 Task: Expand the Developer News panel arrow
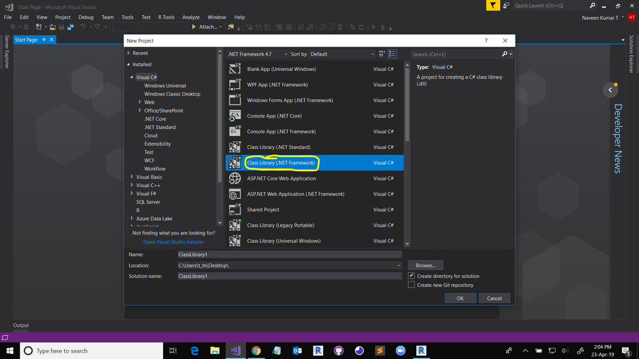pos(610,90)
